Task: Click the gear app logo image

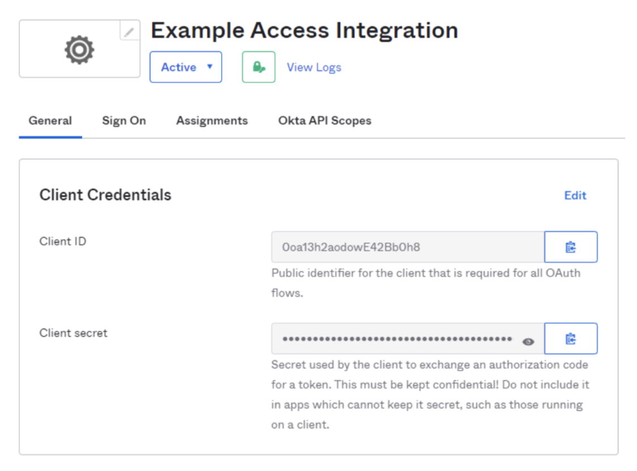Action: (x=79, y=50)
